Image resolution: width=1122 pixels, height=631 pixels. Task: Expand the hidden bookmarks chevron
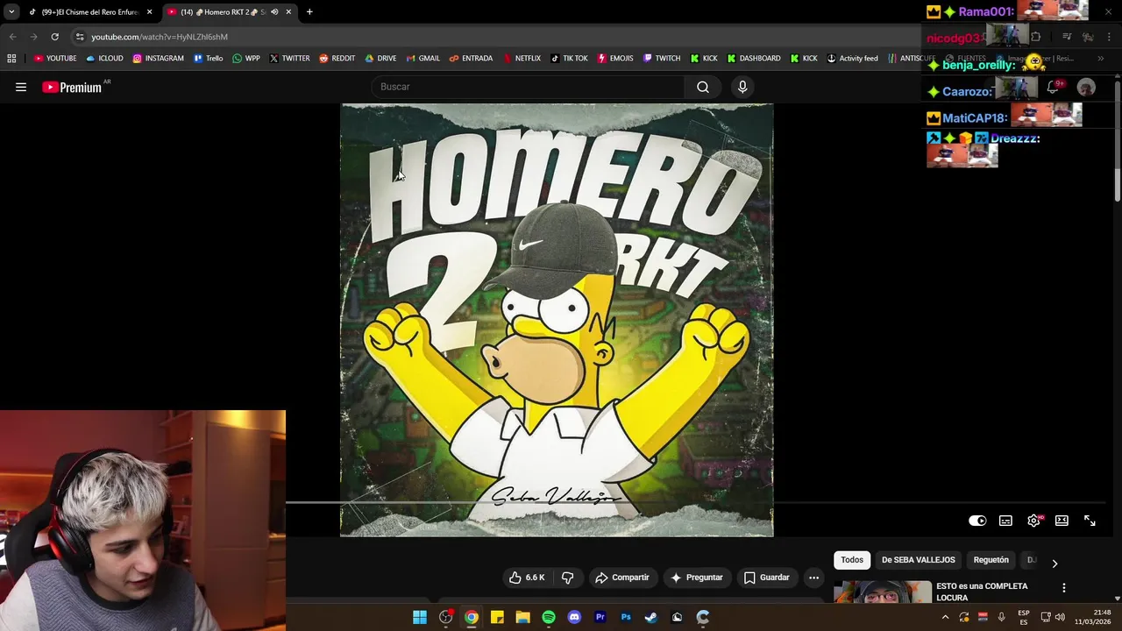click(1101, 59)
